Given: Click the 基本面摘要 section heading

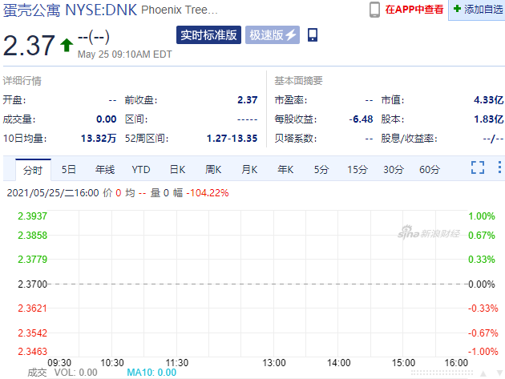Looking at the screenshot, I should 298,80.
